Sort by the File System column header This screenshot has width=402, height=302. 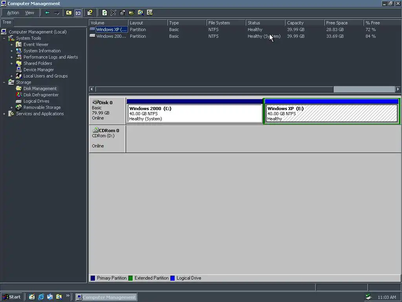click(226, 22)
